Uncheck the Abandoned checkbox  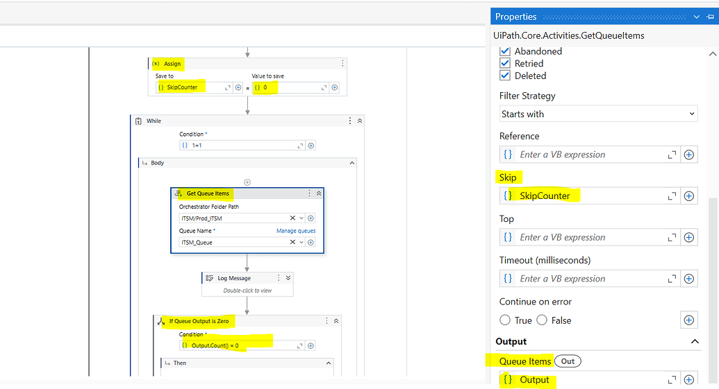(505, 51)
